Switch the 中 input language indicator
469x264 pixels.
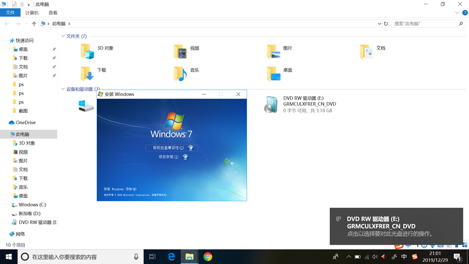[404, 257]
